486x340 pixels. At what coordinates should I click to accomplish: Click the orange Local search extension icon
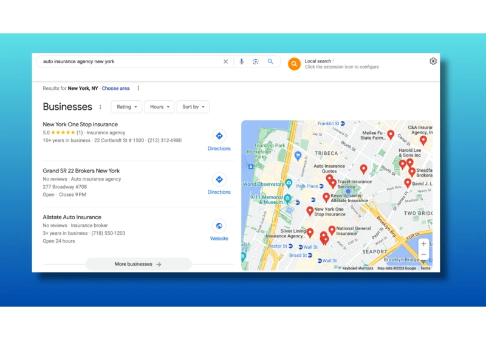point(294,64)
